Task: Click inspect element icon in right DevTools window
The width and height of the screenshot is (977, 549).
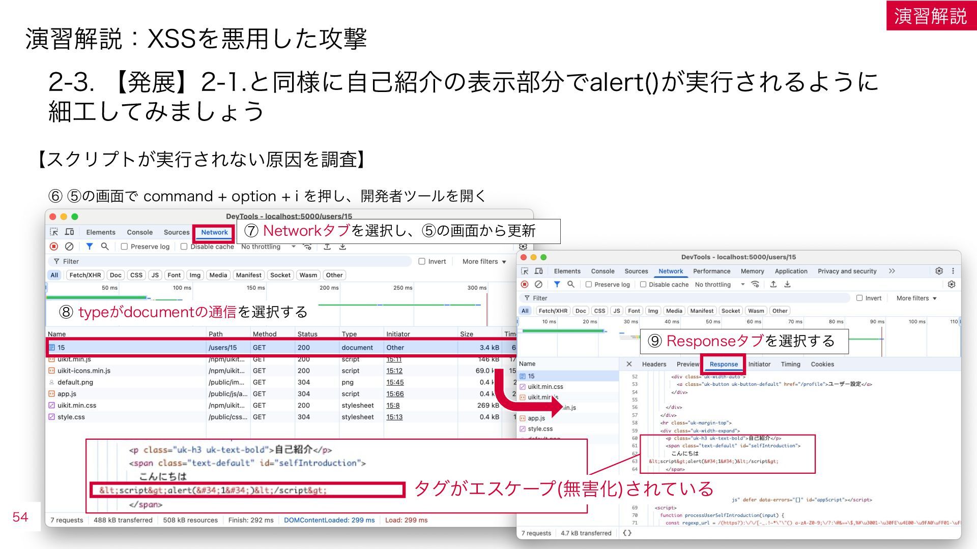Action: [x=525, y=271]
